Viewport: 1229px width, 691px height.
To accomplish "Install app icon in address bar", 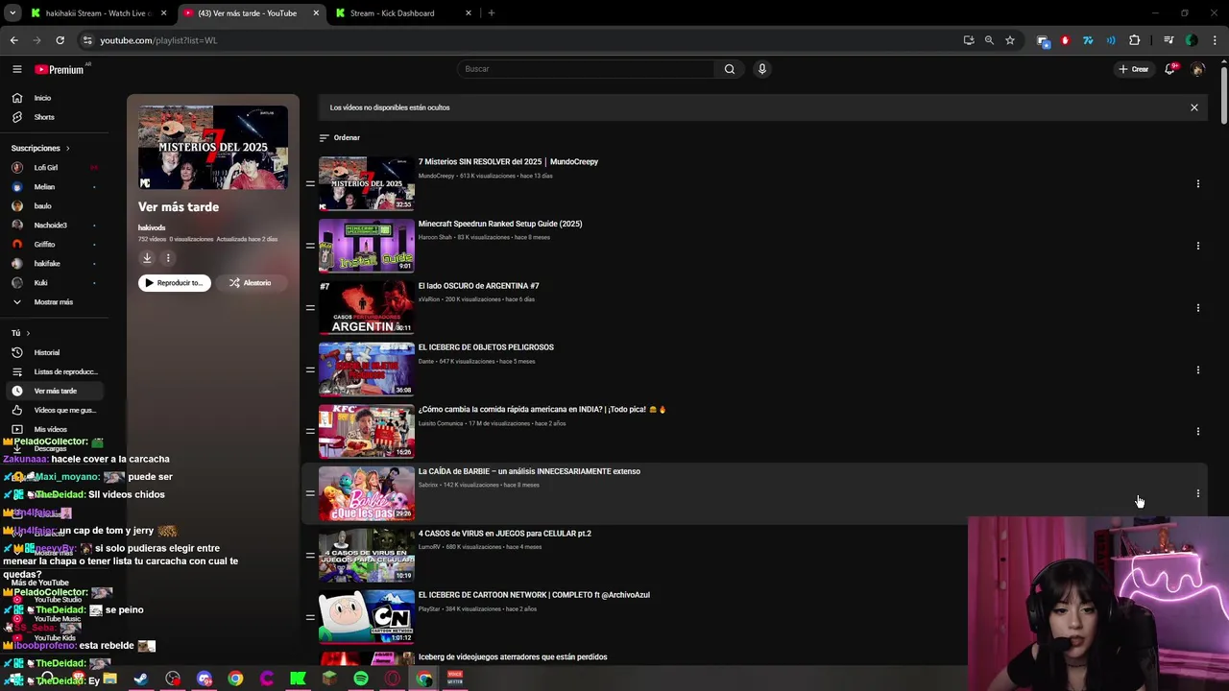I will (969, 40).
